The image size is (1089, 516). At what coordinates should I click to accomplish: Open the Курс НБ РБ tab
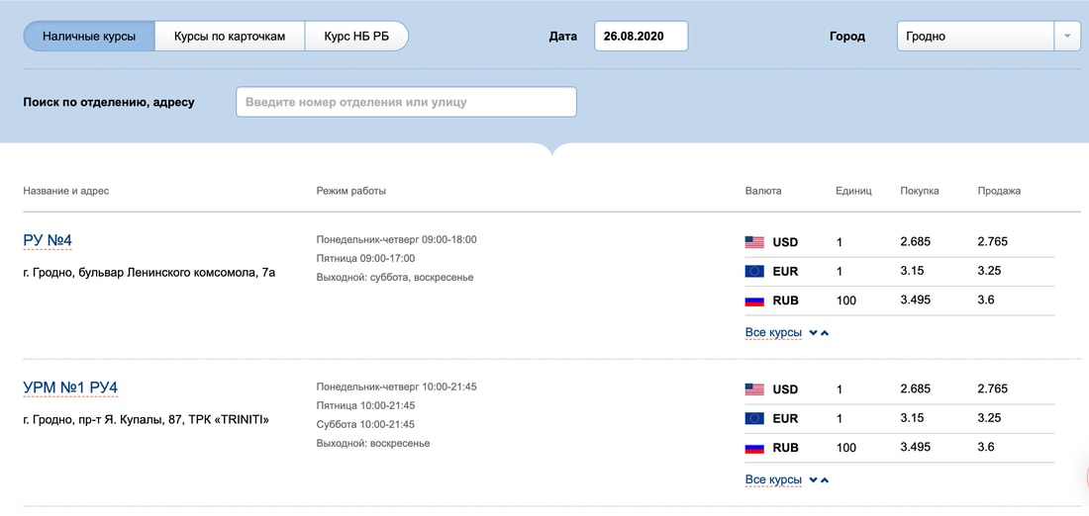click(356, 37)
